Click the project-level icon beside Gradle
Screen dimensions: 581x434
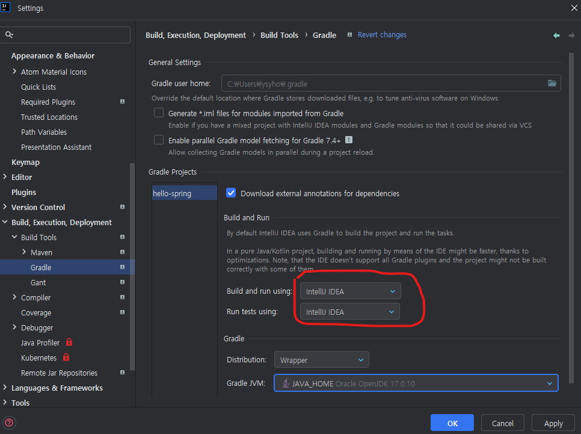[122, 267]
